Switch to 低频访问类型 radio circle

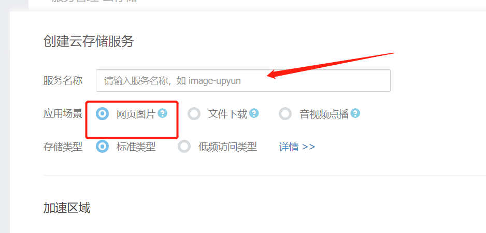coord(184,147)
